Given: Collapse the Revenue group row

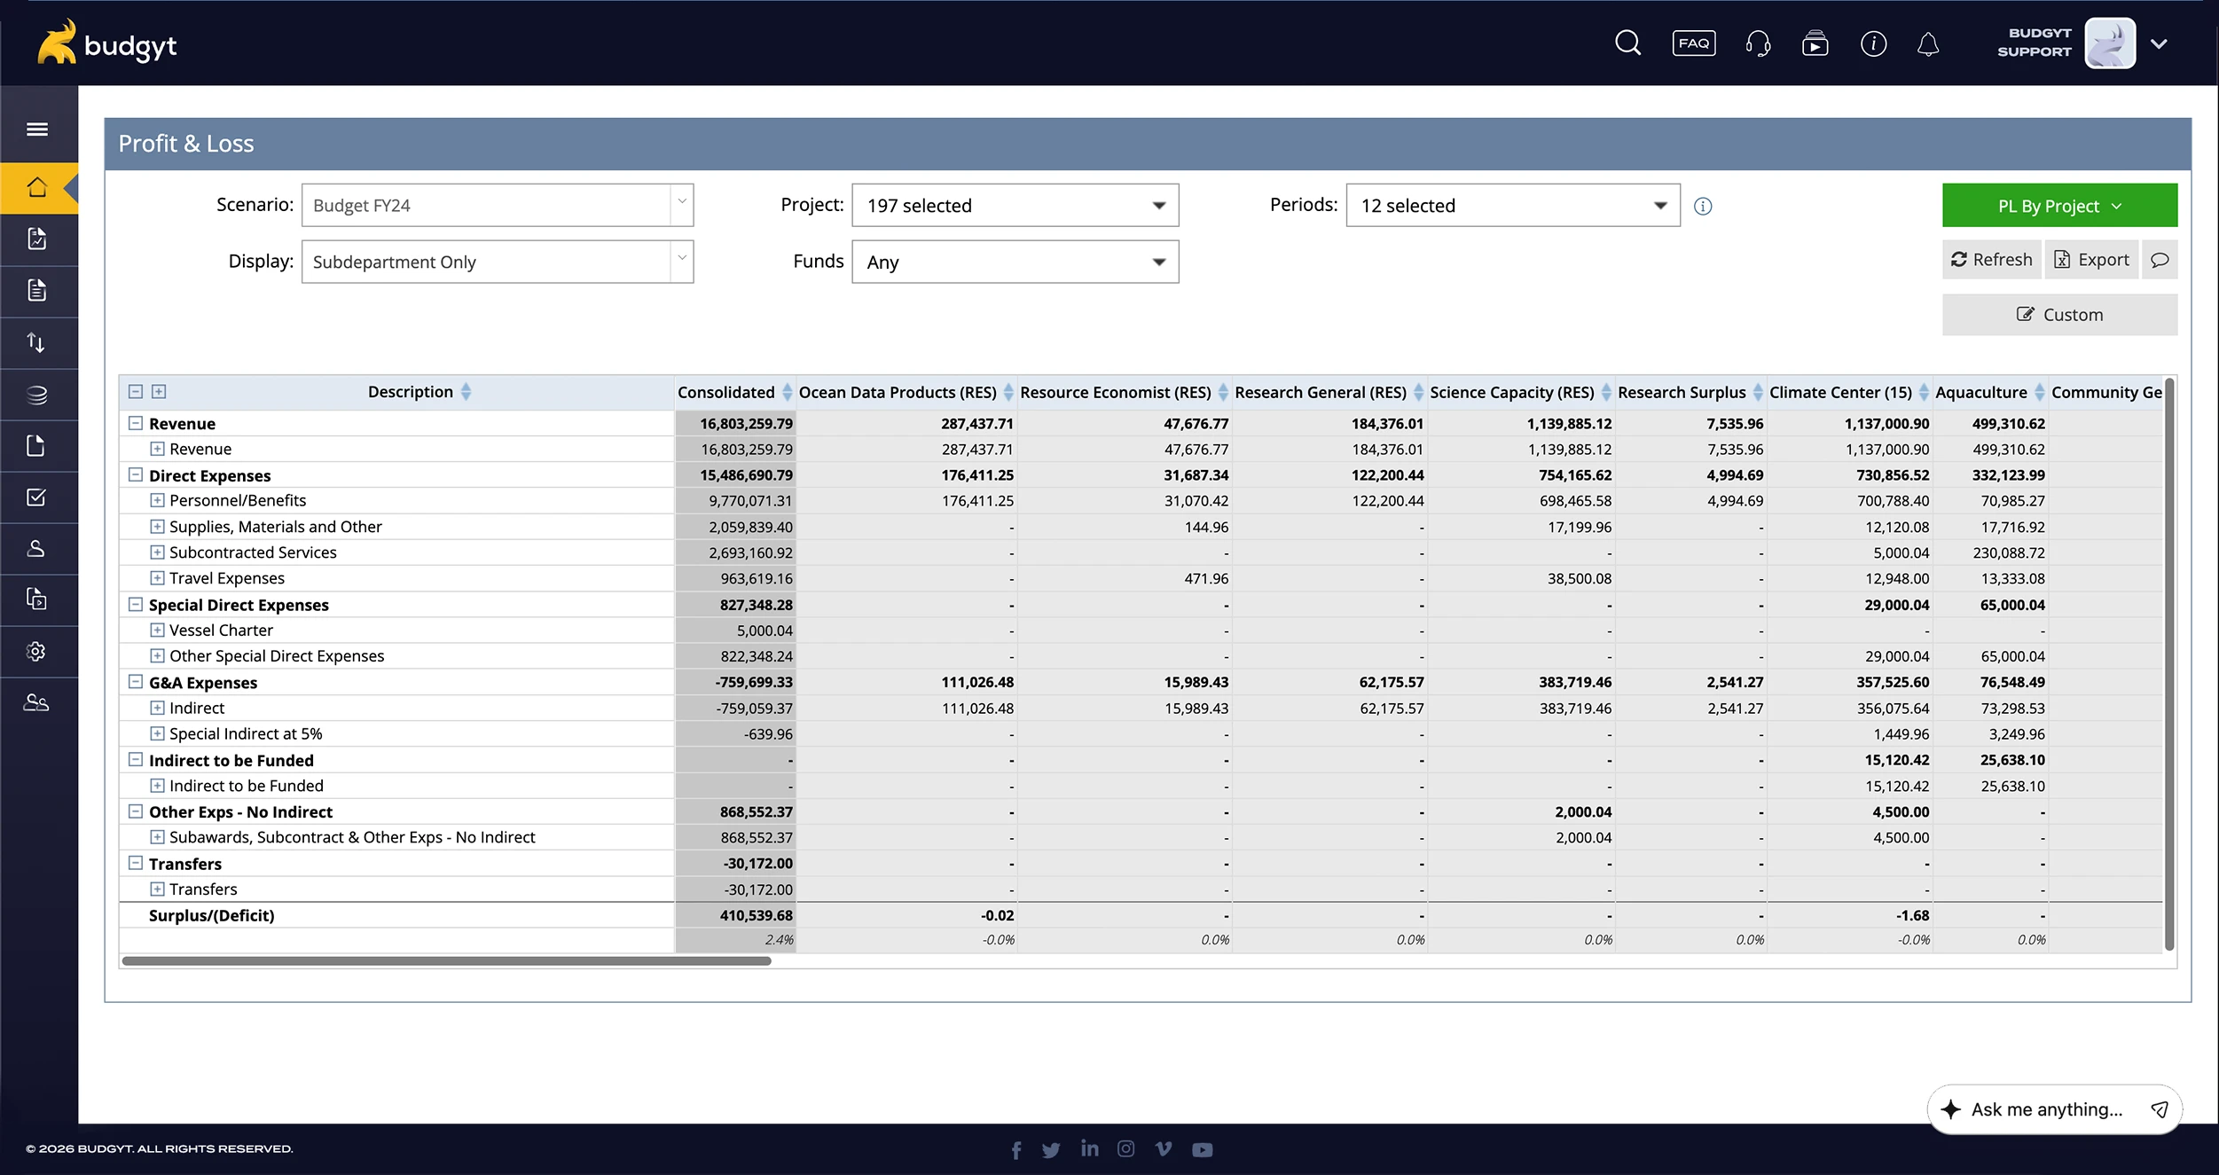Looking at the screenshot, I should (136, 424).
